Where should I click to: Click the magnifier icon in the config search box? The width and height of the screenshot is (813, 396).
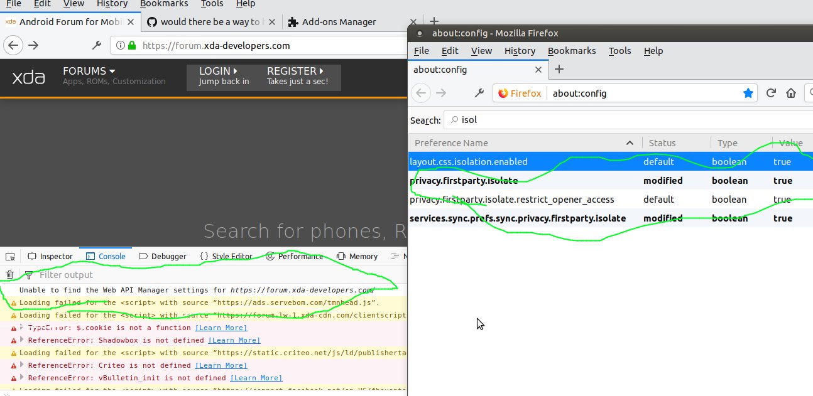[454, 119]
